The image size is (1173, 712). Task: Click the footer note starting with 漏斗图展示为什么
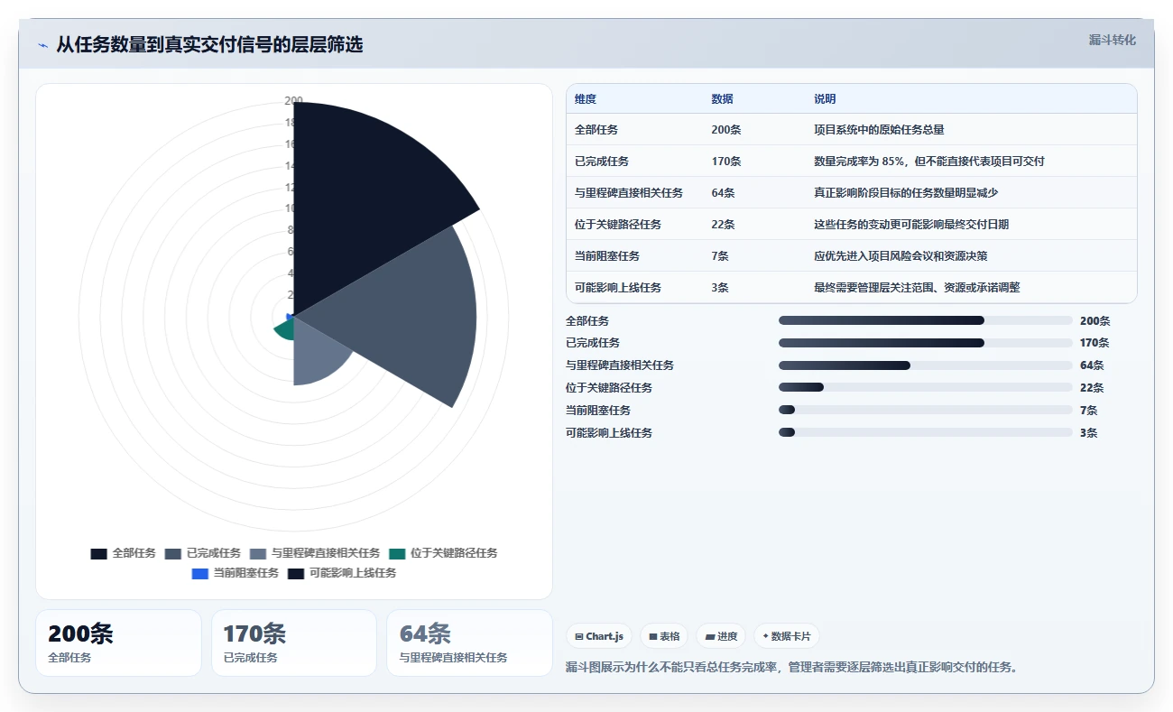pyautogui.click(x=792, y=668)
